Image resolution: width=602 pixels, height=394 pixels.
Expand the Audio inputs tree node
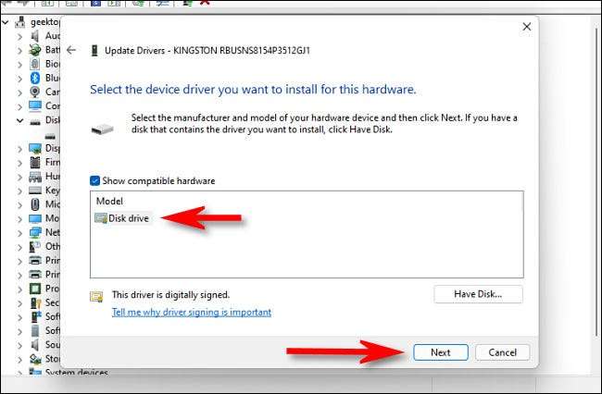[x=20, y=35]
